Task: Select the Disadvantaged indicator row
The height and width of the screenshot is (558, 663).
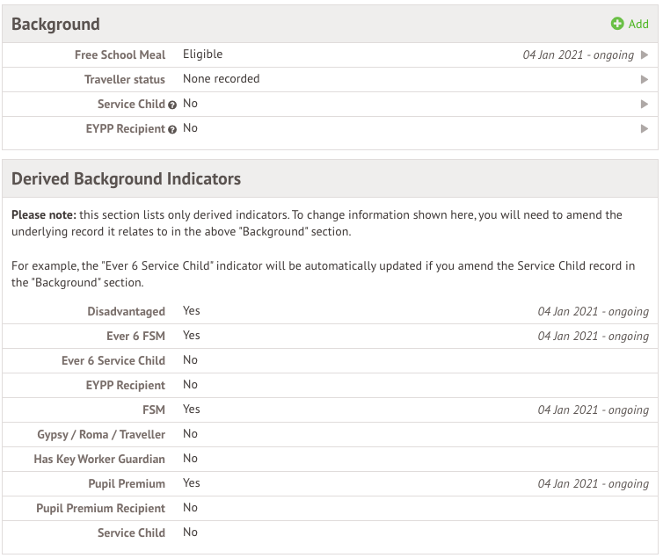Action: (126, 311)
